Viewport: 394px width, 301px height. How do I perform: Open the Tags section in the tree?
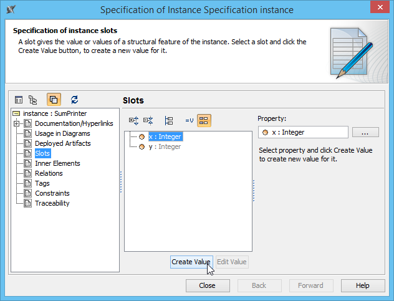[x=42, y=183]
